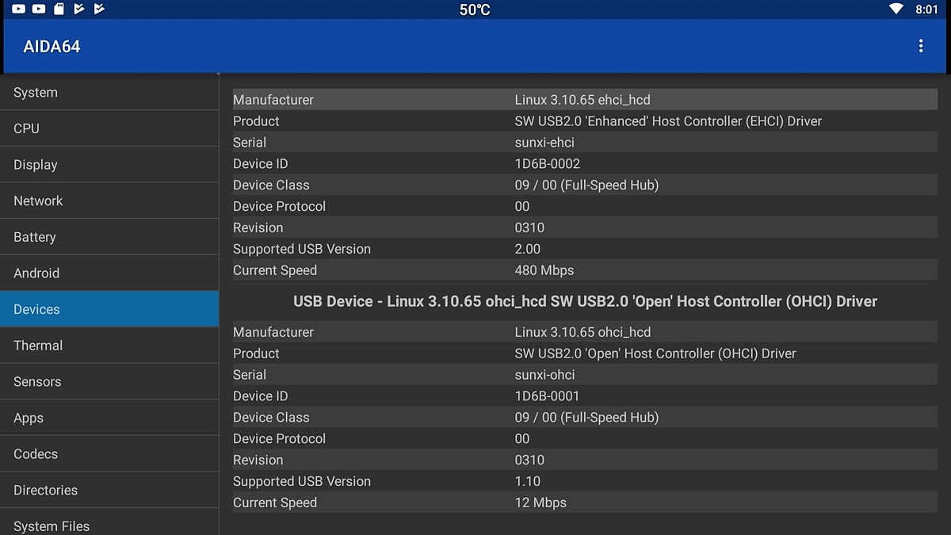This screenshot has width=951, height=535.
Task: Tap the leftmost YouTube notification icon
Action: [x=18, y=10]
